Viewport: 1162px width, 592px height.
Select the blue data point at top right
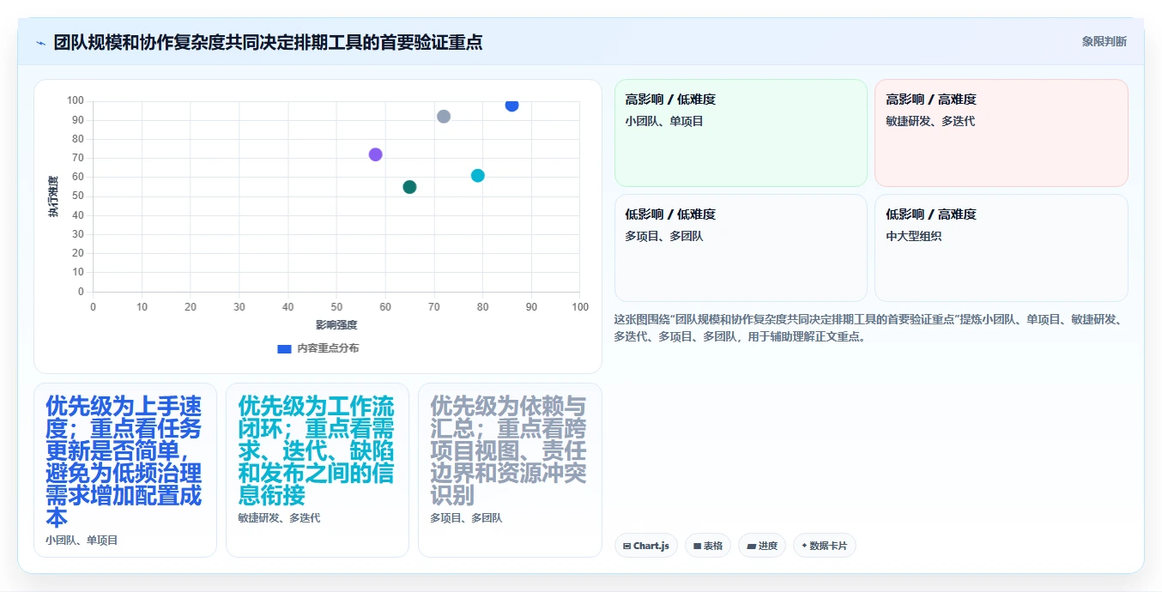point(511,105)
